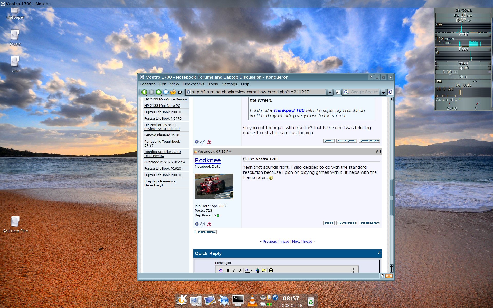Click the filter icon in status bar
This screenshot has width=493, height=308.
382,276
